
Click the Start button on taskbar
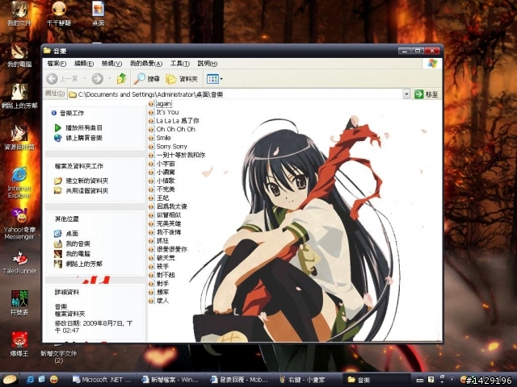pyautogui.click(x=11, y=380)
